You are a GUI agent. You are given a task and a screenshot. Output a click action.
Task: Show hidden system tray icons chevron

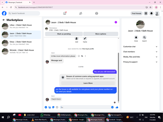[x=137, y=117]
